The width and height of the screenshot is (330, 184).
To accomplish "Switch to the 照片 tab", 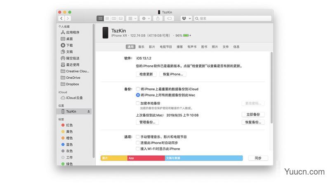I will pyautogui.click(x=214, y=47).
